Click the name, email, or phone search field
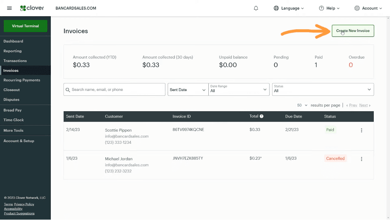This screenshot has width=390, height=220. click(x=117, y=90)
